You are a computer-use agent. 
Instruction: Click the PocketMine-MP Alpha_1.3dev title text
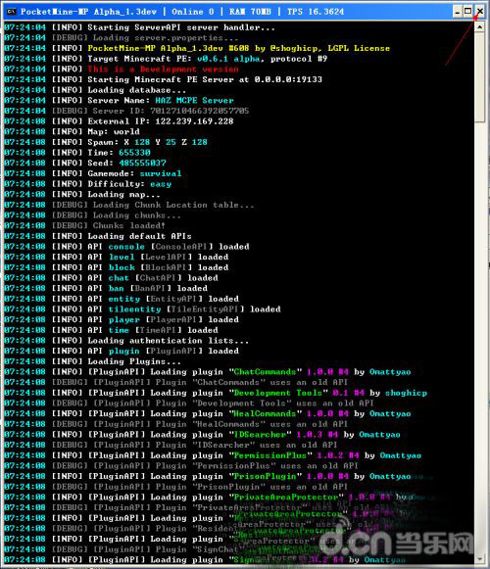[88, 12]
